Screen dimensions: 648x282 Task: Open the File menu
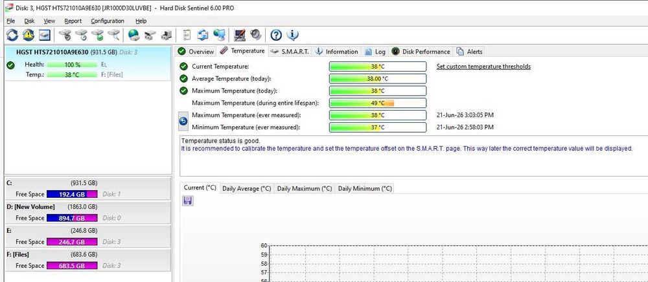(11, 21)
